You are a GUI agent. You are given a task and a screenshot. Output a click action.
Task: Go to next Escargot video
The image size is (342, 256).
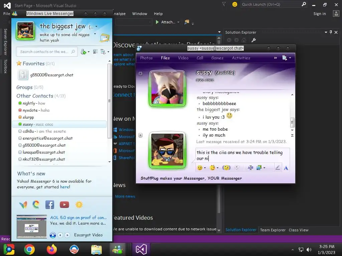click(67, 235)
